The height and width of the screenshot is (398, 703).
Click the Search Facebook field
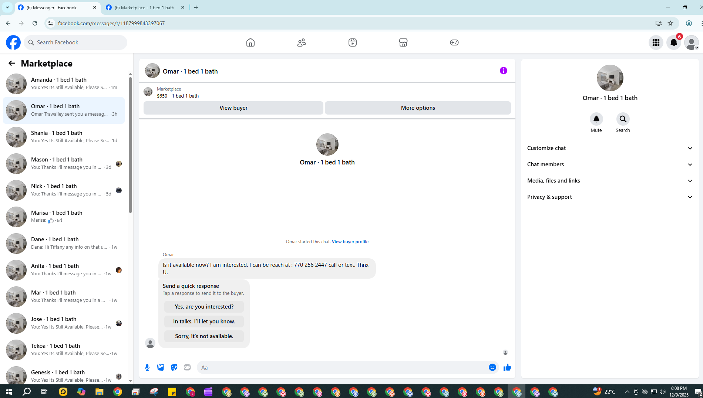(x=76, y=42)
